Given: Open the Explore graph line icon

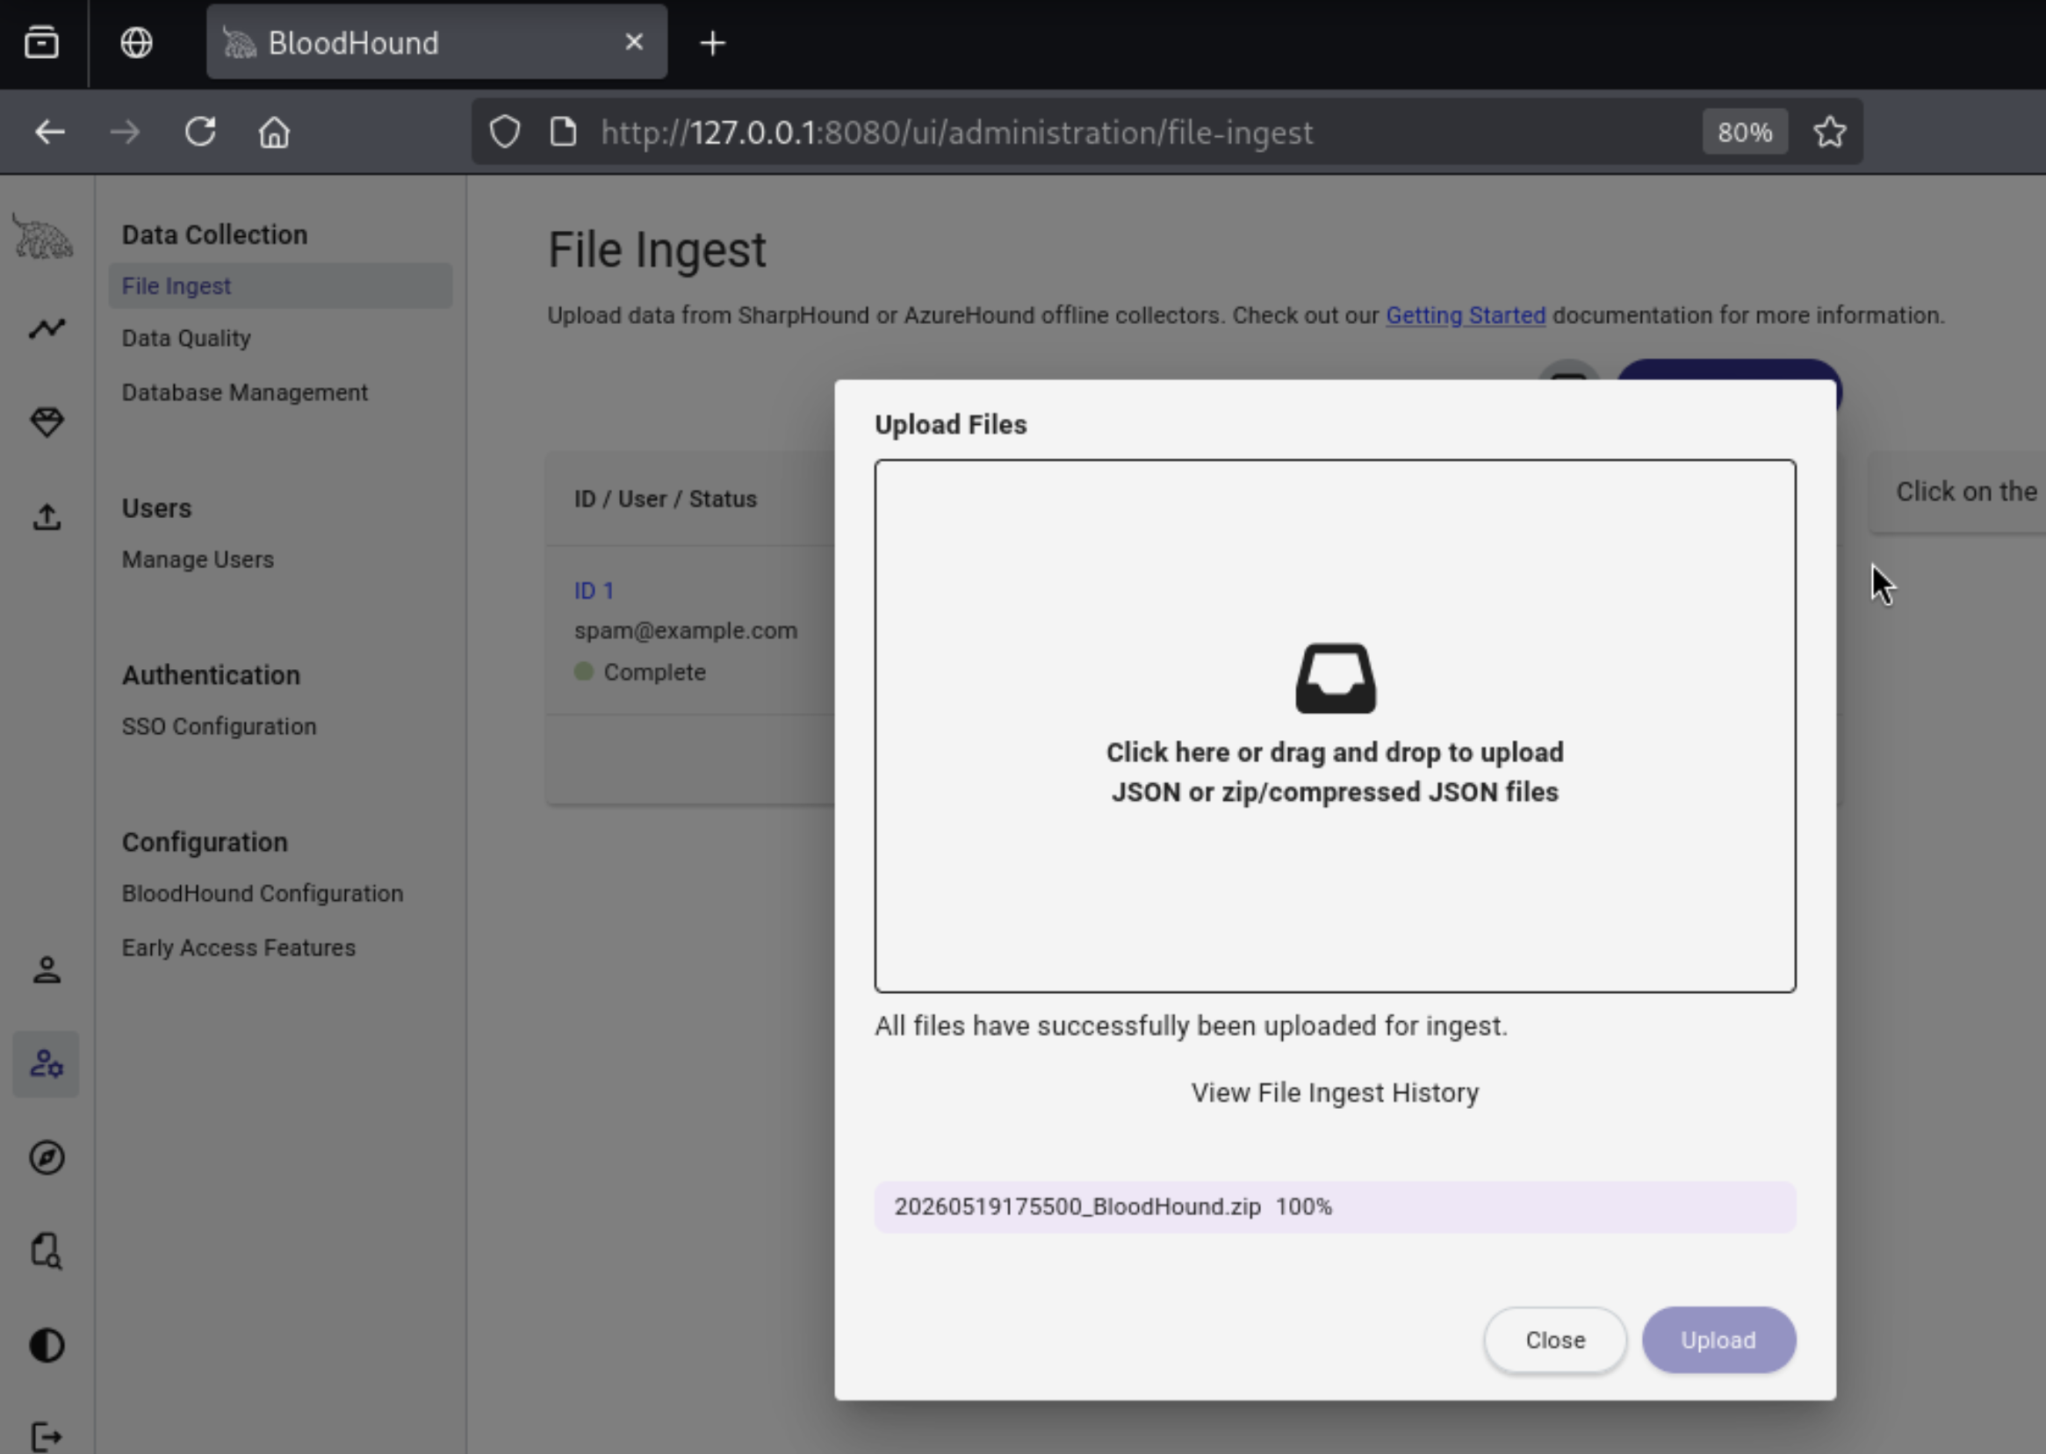Looking at the screenshot, I should click(47, 328).
